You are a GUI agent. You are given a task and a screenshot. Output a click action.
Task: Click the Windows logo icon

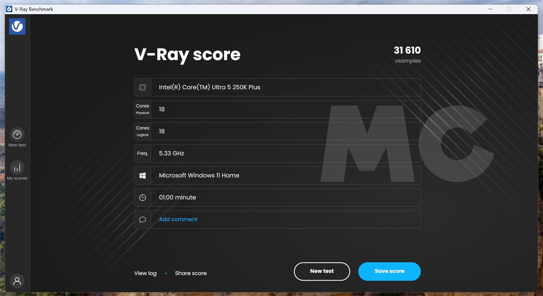143,175
